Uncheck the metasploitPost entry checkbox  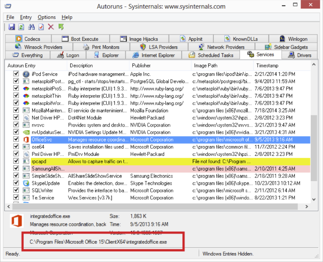16,81
